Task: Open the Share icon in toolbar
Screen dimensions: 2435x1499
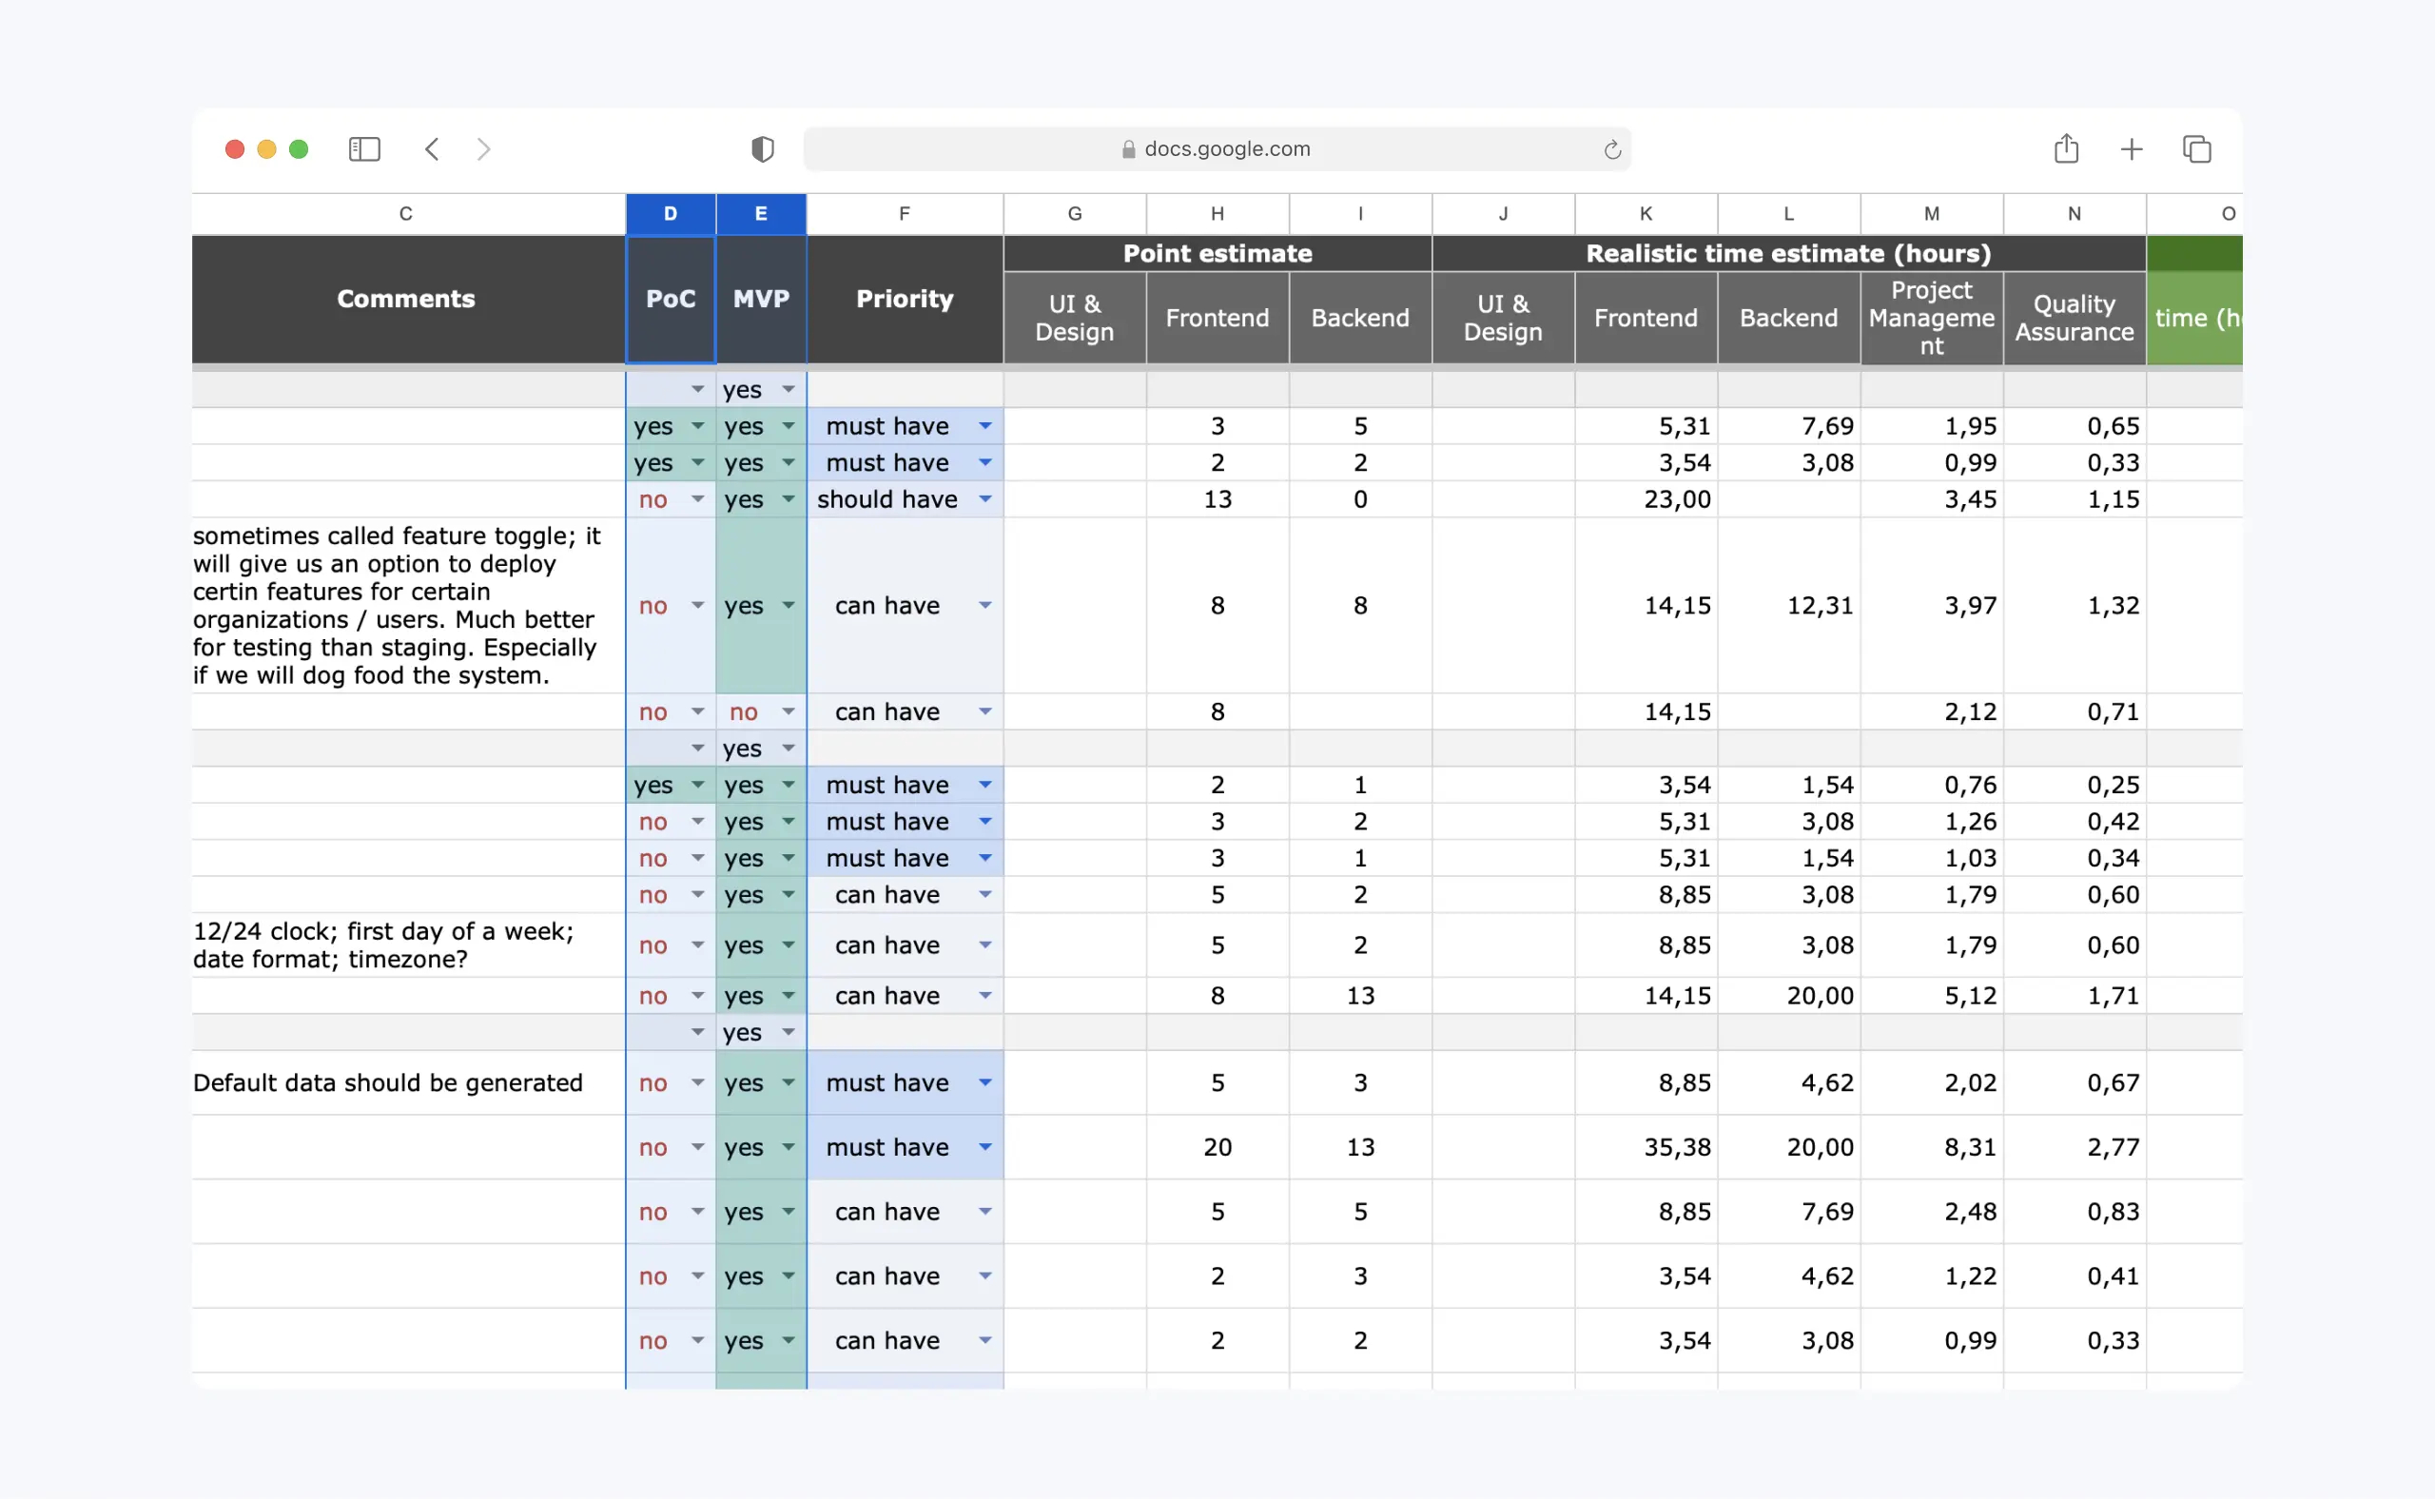Action: click(x=2066, y=148)
